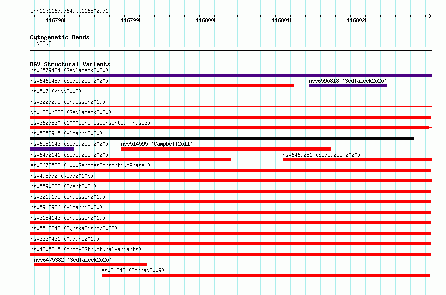Select the dgv1320n223 red variant bar
This screenshot has height=295, width=446.
pyautogui.click(x=231, y=117)
